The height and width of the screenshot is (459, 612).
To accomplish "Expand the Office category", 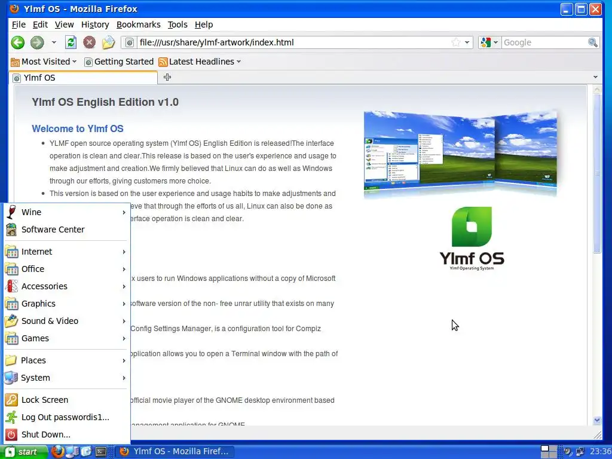I will pyautogui.click(x=67, y=269).
